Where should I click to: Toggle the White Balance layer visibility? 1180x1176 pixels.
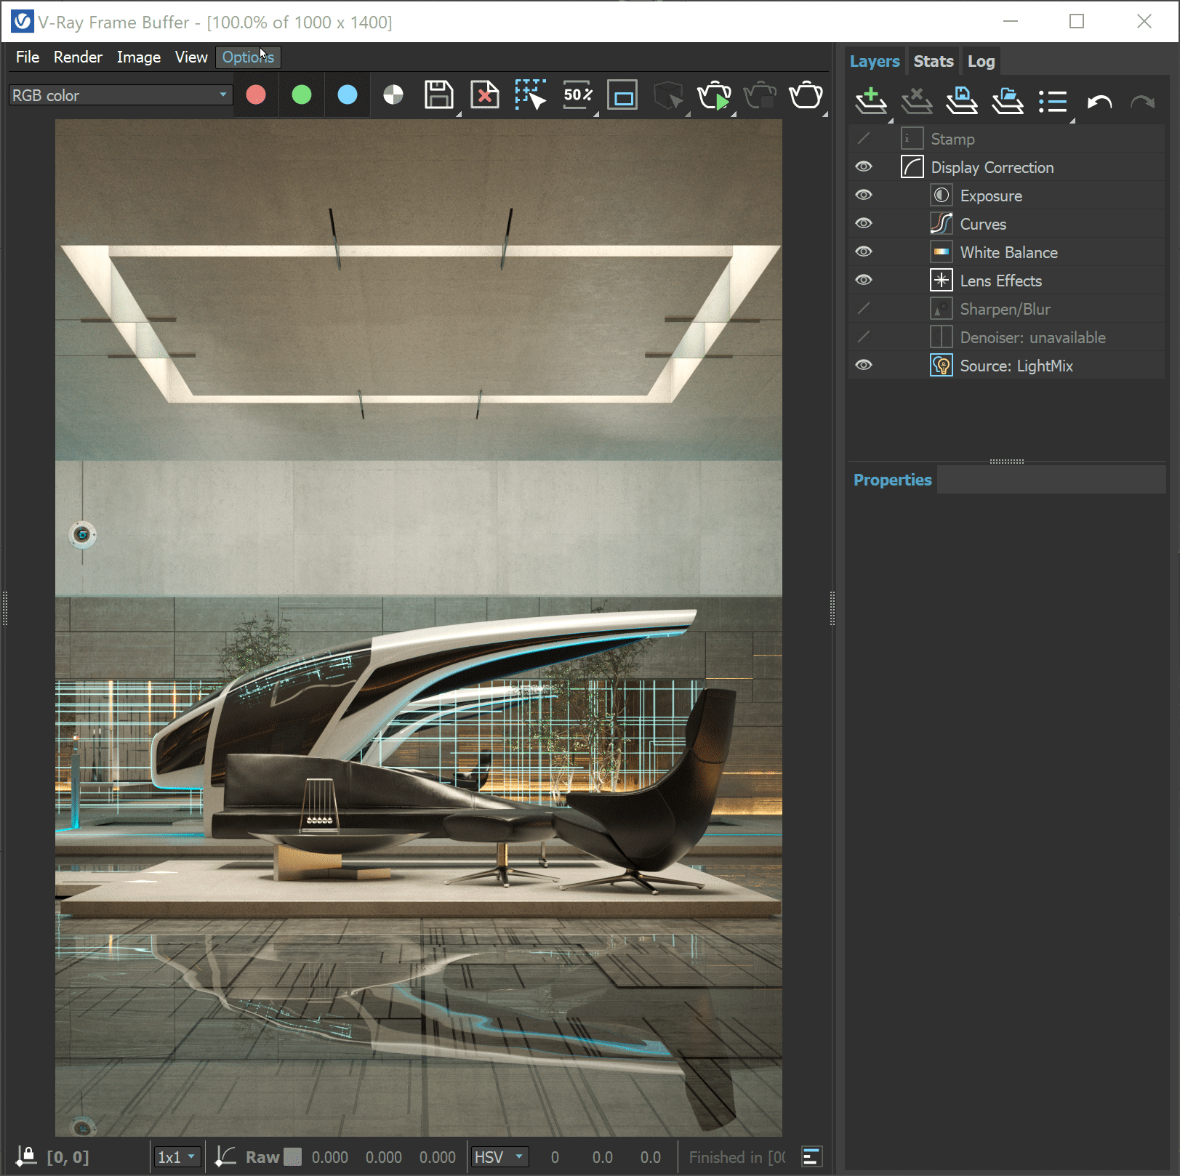(863, 251)
